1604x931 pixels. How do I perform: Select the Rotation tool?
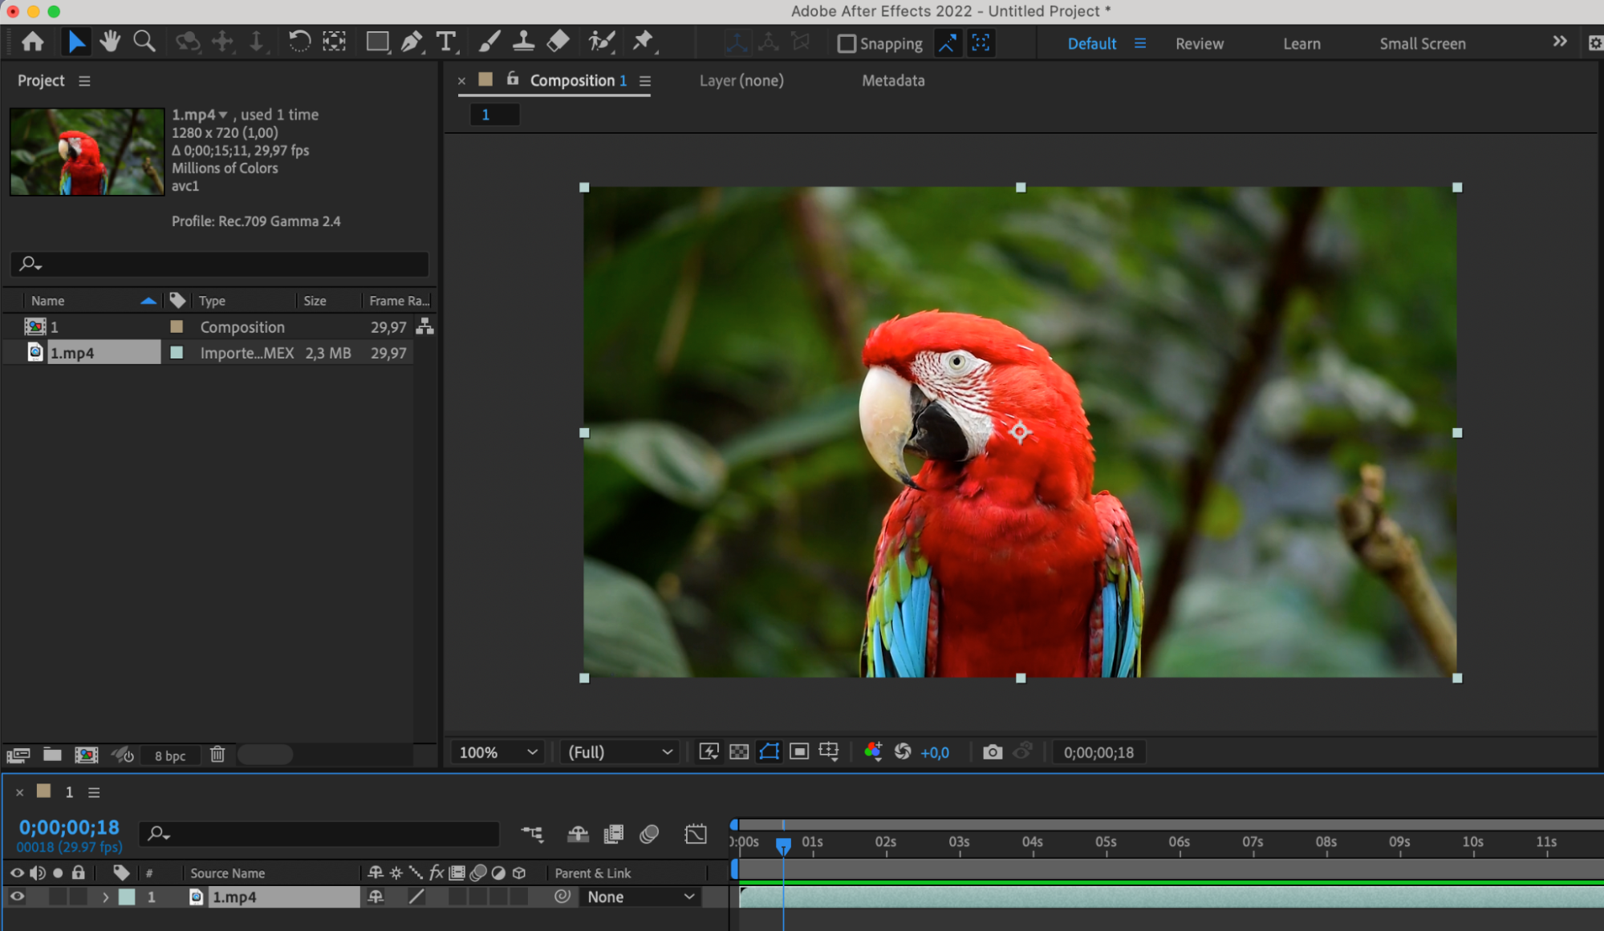299,42
